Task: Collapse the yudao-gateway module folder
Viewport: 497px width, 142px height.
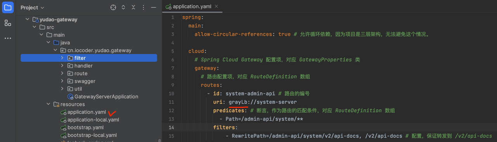Action: point(27,19)
